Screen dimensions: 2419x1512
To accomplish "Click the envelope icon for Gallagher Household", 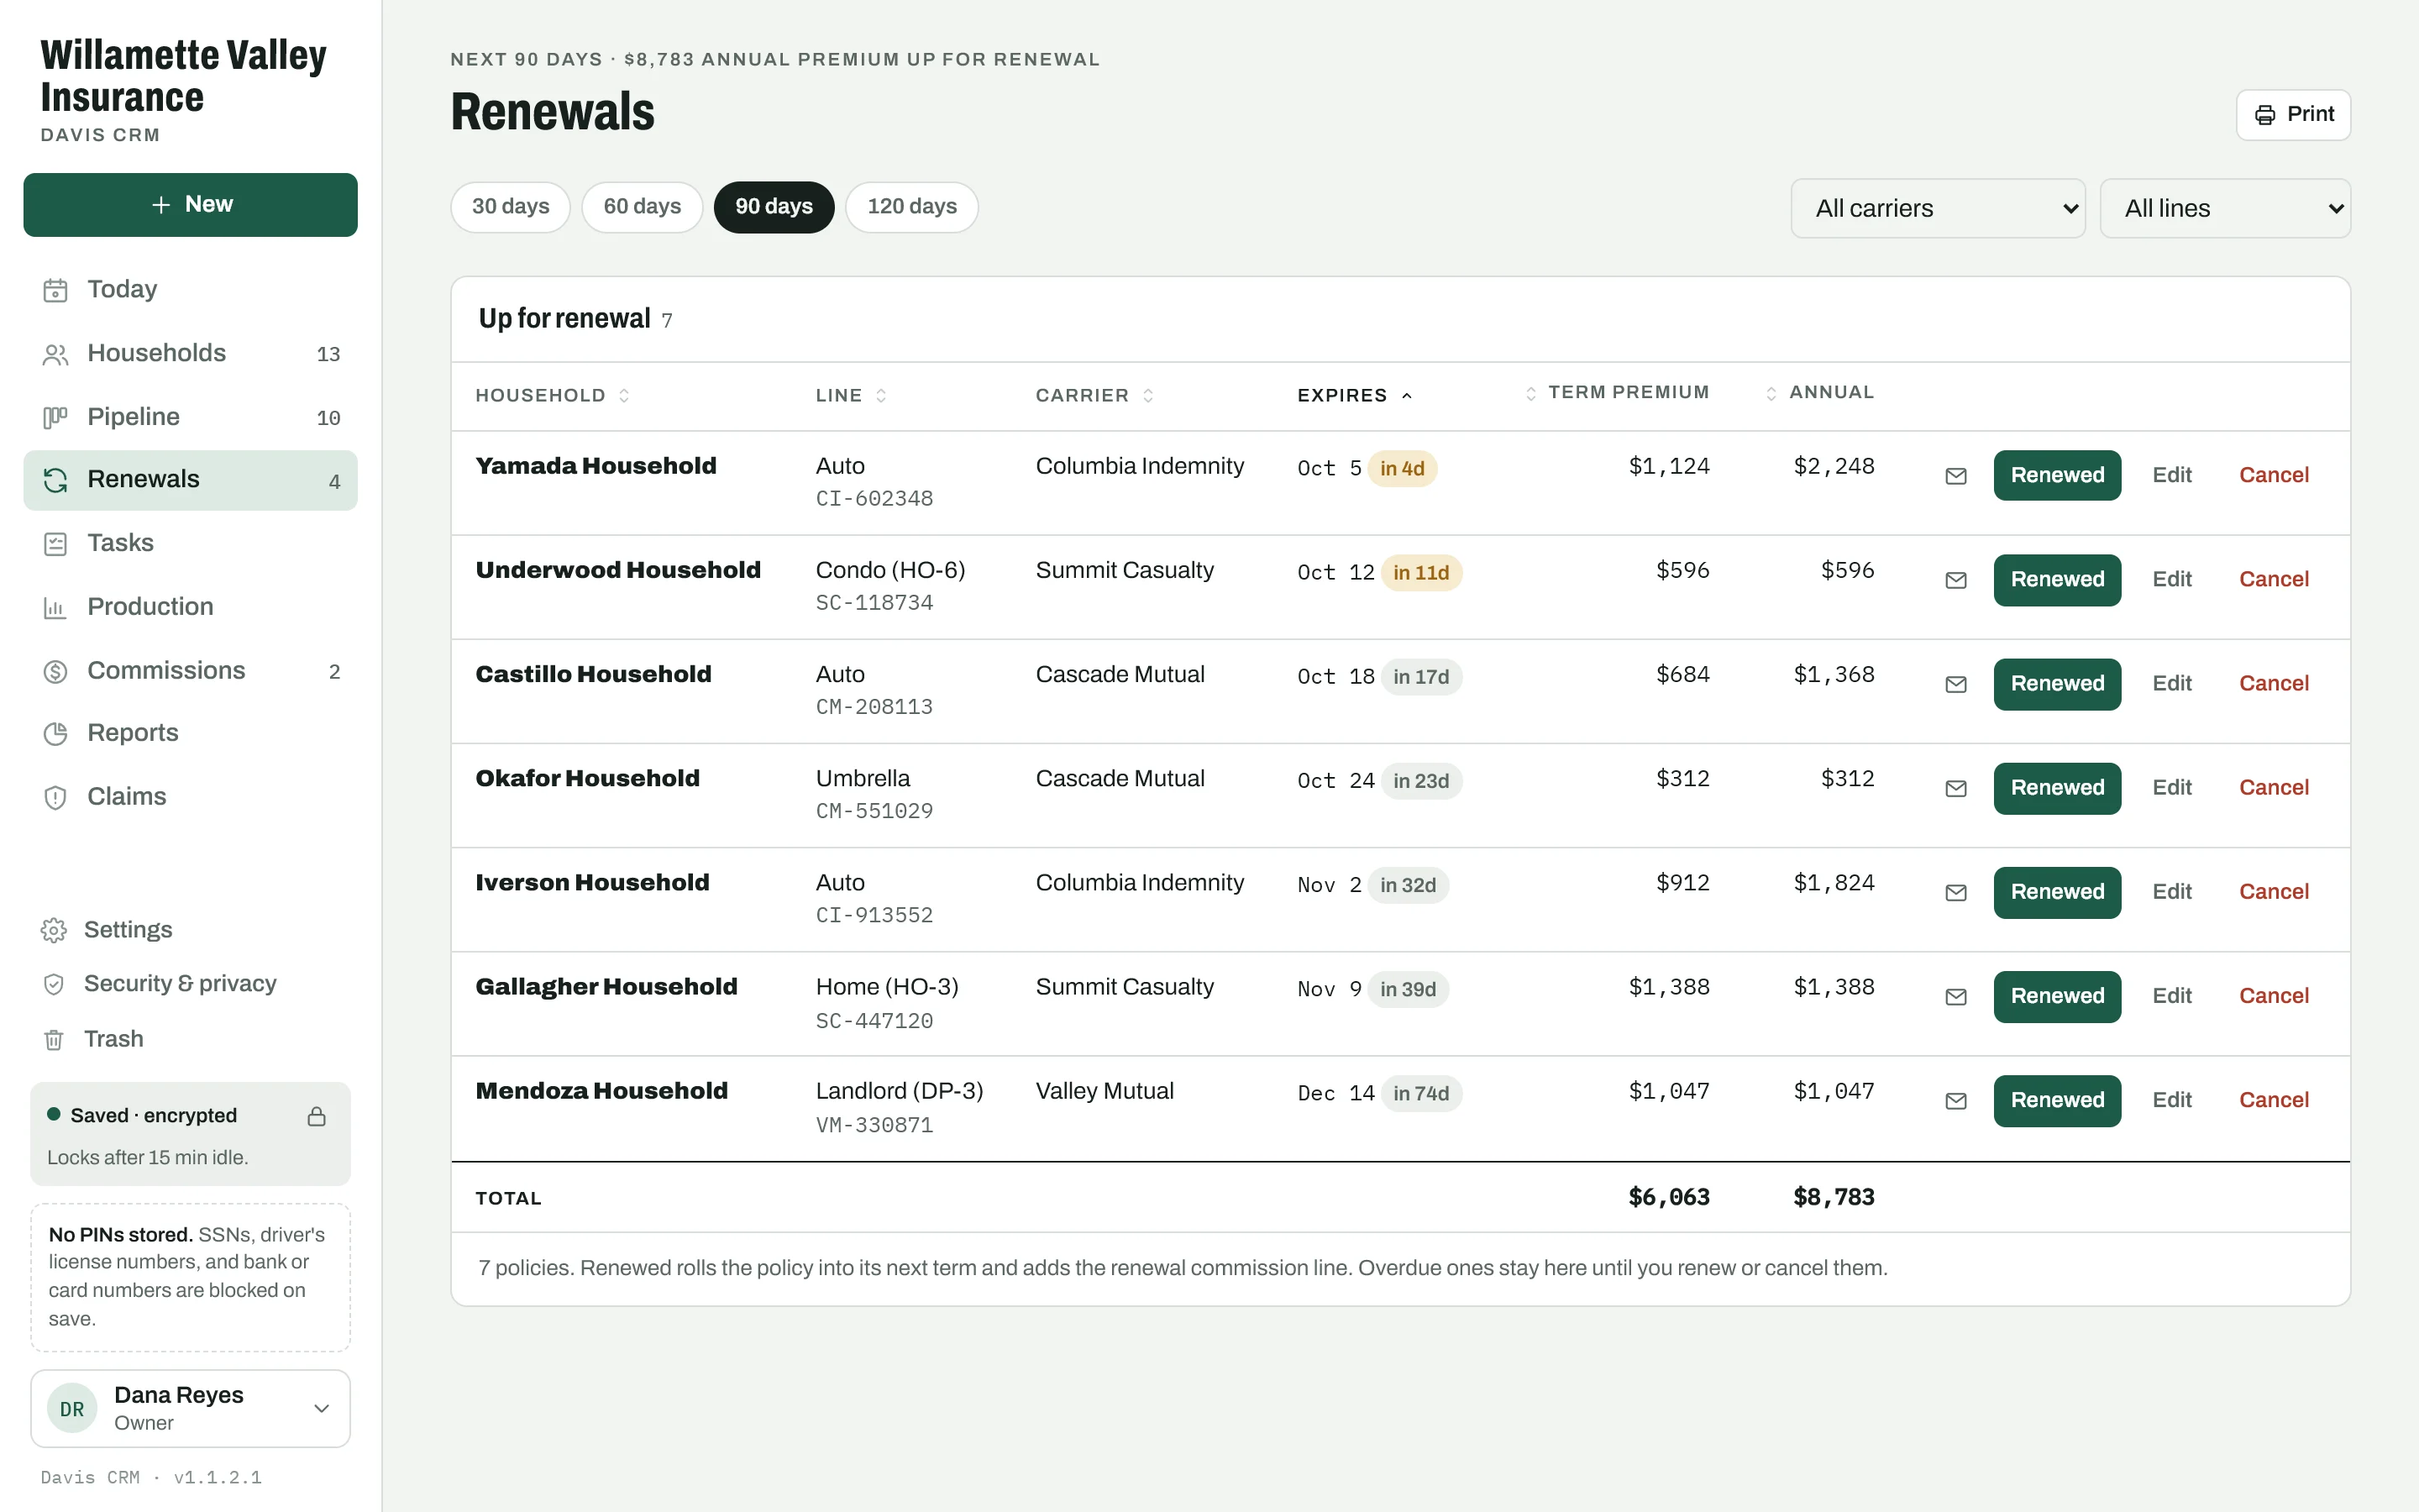I will pos(1955,996).
